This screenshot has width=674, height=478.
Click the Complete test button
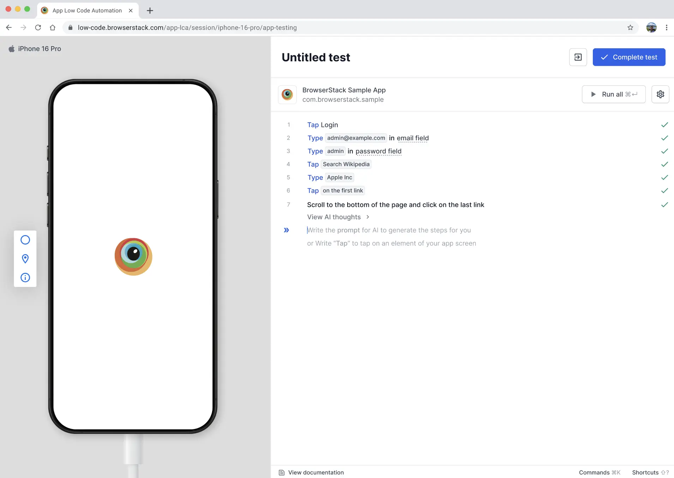[629, 57]
